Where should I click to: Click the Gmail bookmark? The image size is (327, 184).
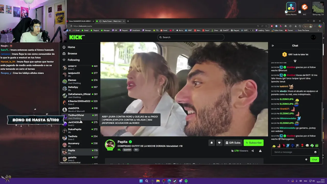(76, 30)
